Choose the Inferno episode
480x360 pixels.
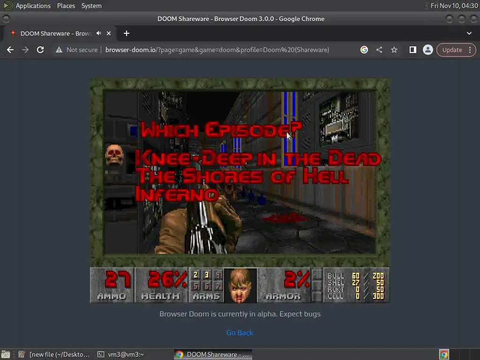177,195
